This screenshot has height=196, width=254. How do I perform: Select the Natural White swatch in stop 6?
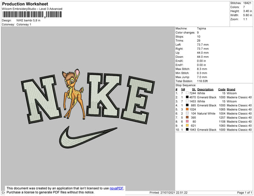pyautogui.click(x=187, y=113)
